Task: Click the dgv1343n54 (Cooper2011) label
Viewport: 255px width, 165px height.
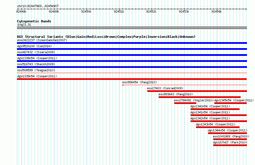Action: click(x=215, y=124)
